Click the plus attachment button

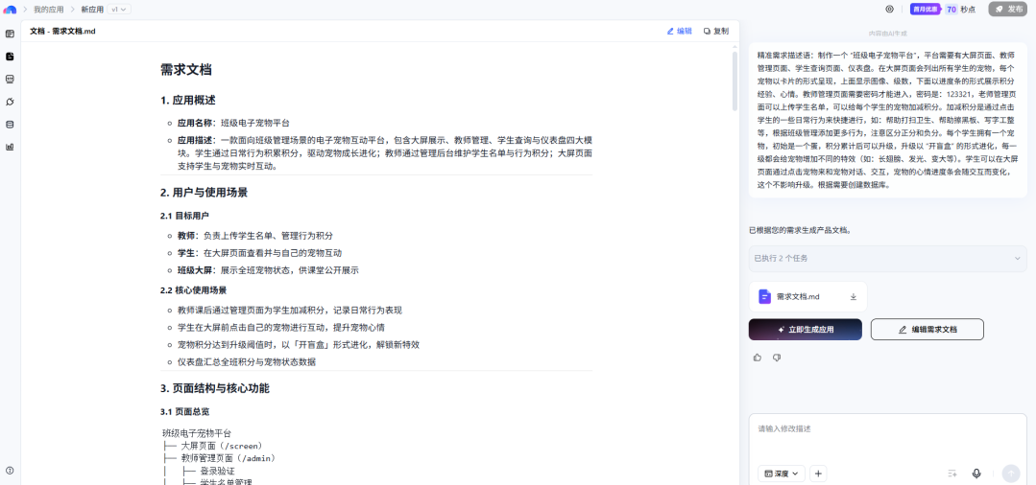click(818, 473)
